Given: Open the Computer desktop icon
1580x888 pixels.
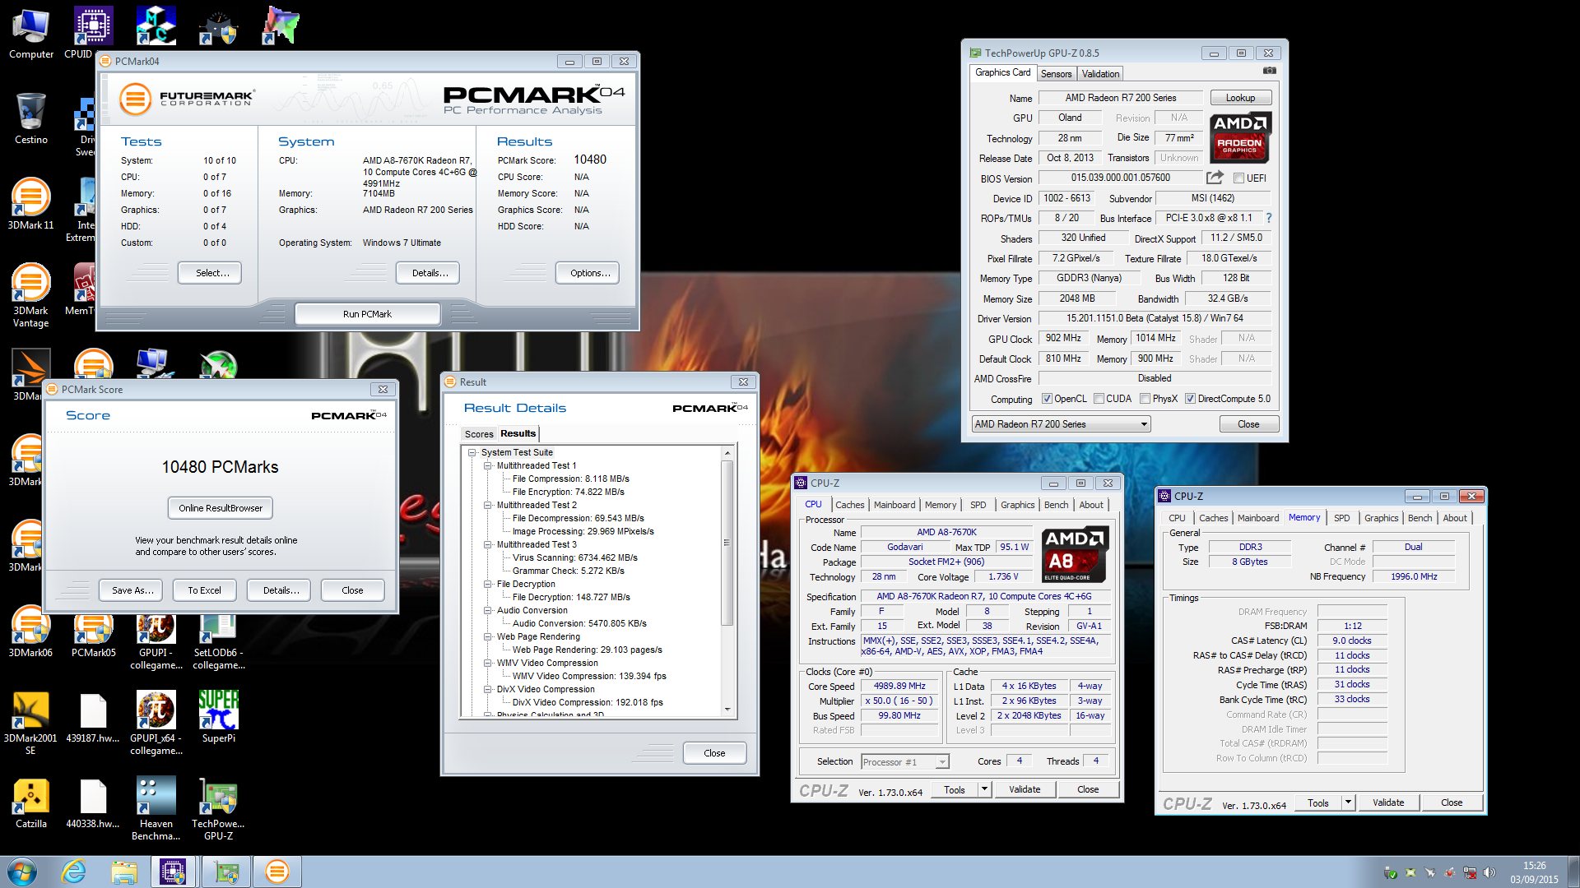Looking at the screenshot, I should pos(31,35).
